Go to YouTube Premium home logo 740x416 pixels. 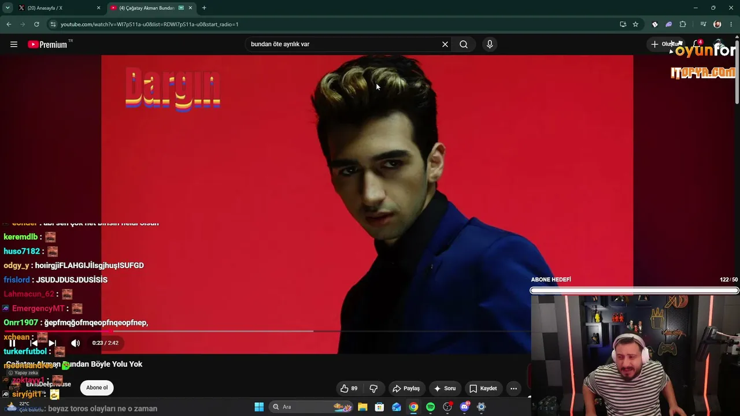[47, 44]
